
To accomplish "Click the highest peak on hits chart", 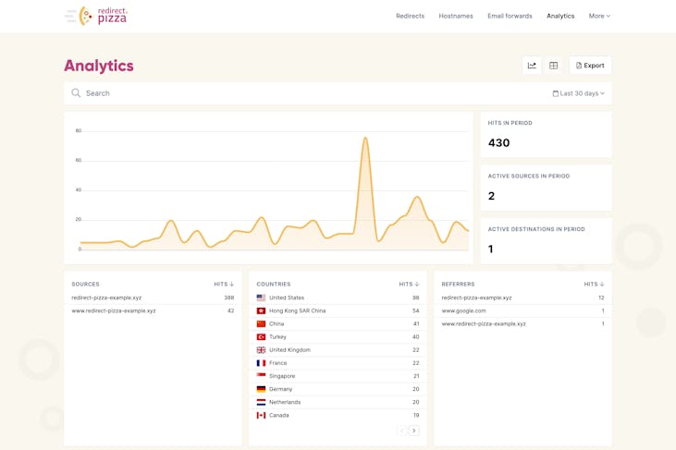I will point(366,139).
